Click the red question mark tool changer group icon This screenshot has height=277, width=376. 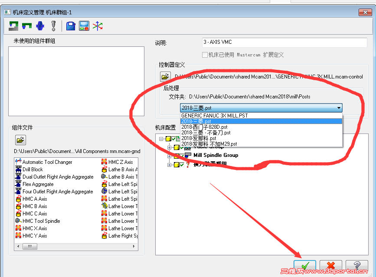click(188, 165)
